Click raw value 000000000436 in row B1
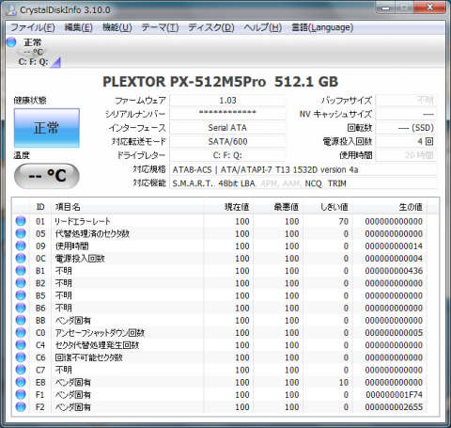Image resolution: width=451 pixels, height=428 pixels. pyautogui.click(x=394, y=271)
